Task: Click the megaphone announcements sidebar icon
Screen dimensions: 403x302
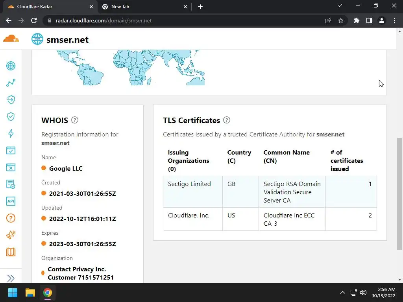Action: pos(11,235)
